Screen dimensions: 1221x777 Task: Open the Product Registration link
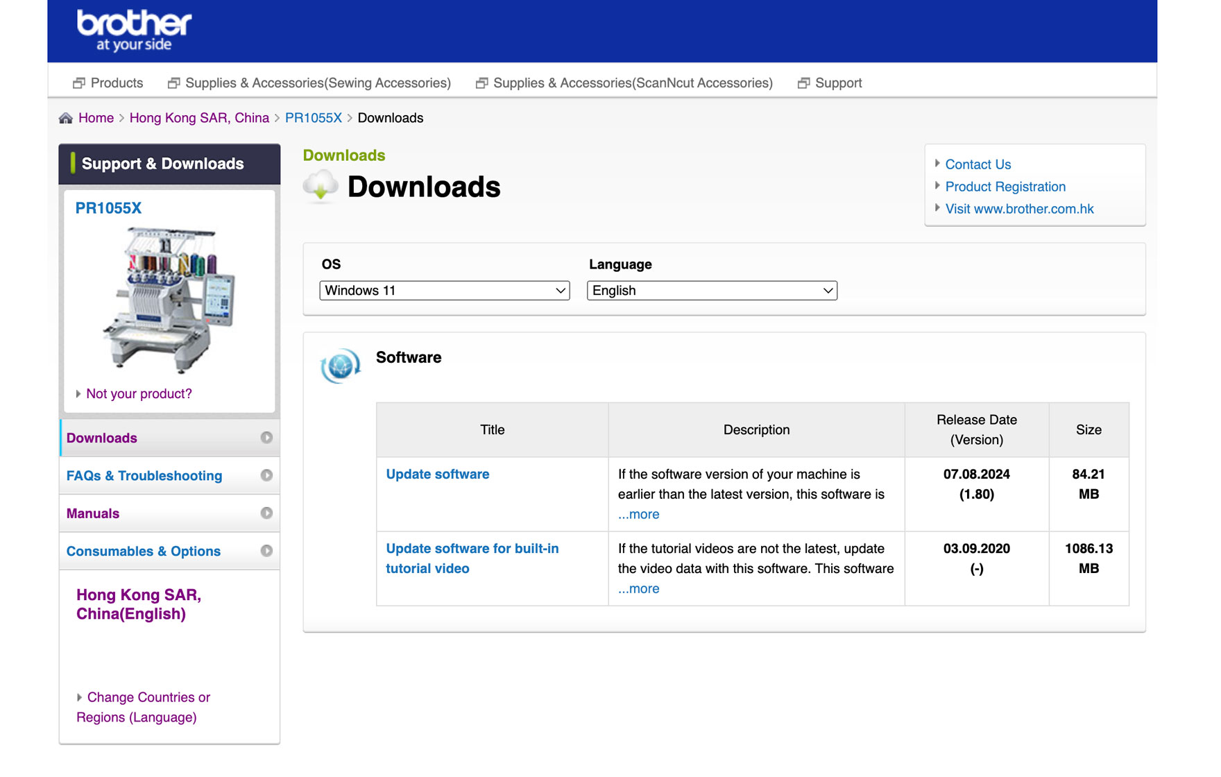pos(1005,187)
